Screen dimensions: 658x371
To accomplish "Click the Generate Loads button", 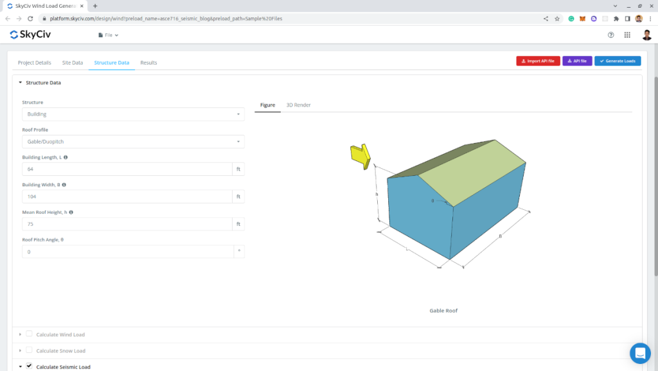I will click(x=617, y=61).
